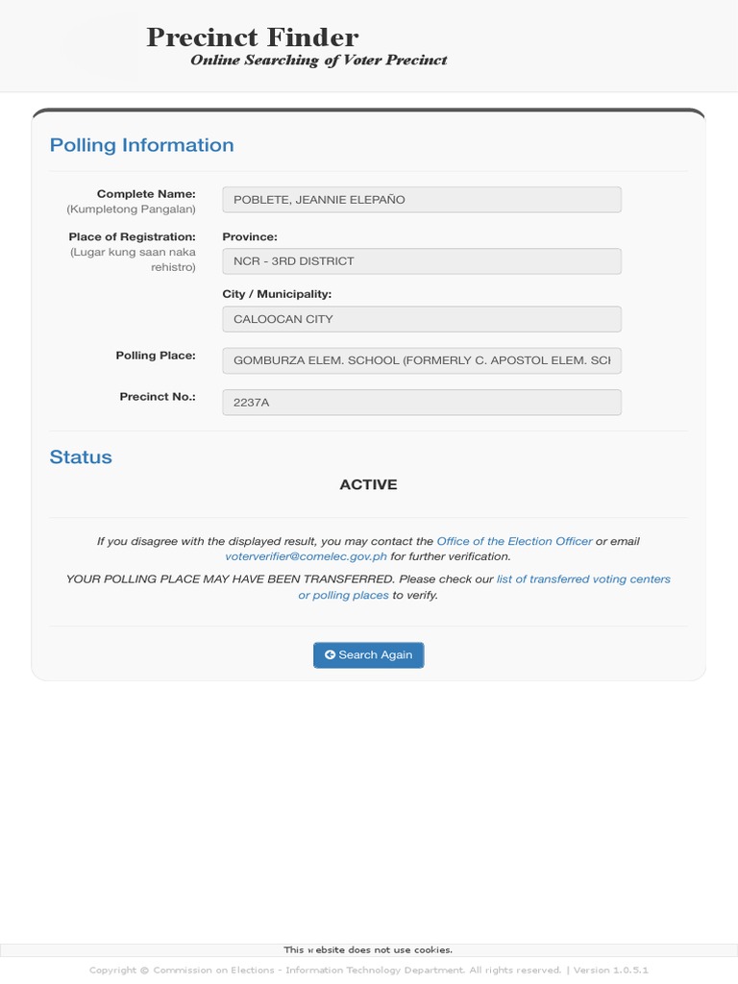Click the Precinct No. field showing 2237A
The image size is (738, 984).
(421, 403)
